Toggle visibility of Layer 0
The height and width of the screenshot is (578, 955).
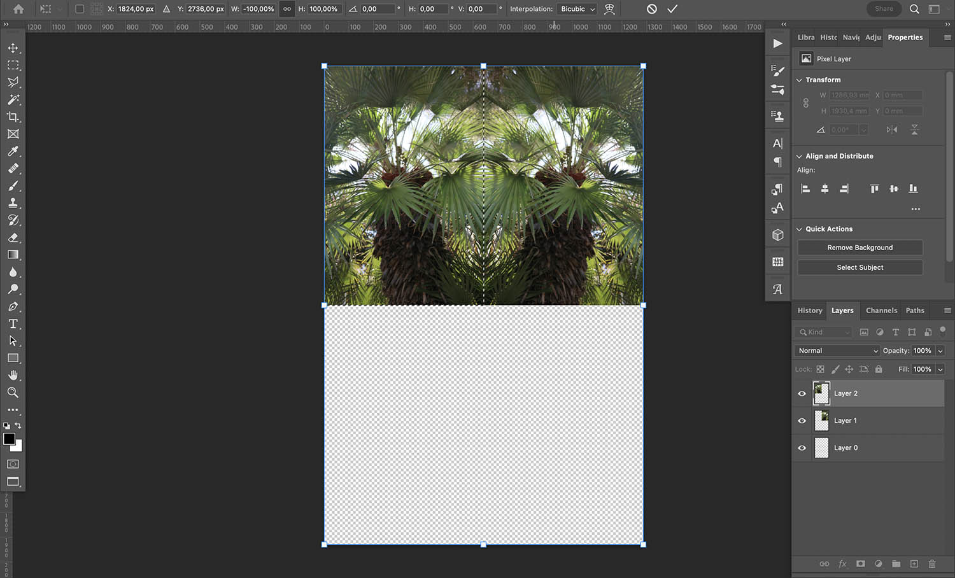pyautogui.click(x=802, y=448)
